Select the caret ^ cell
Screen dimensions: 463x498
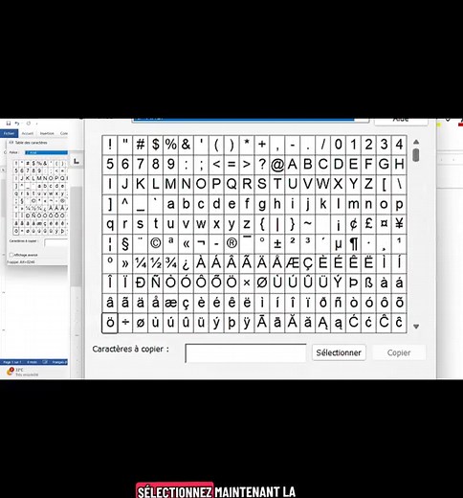(125, 204)
